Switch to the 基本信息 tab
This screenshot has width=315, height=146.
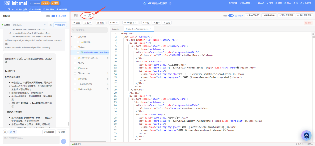click(x=22, y=9)
